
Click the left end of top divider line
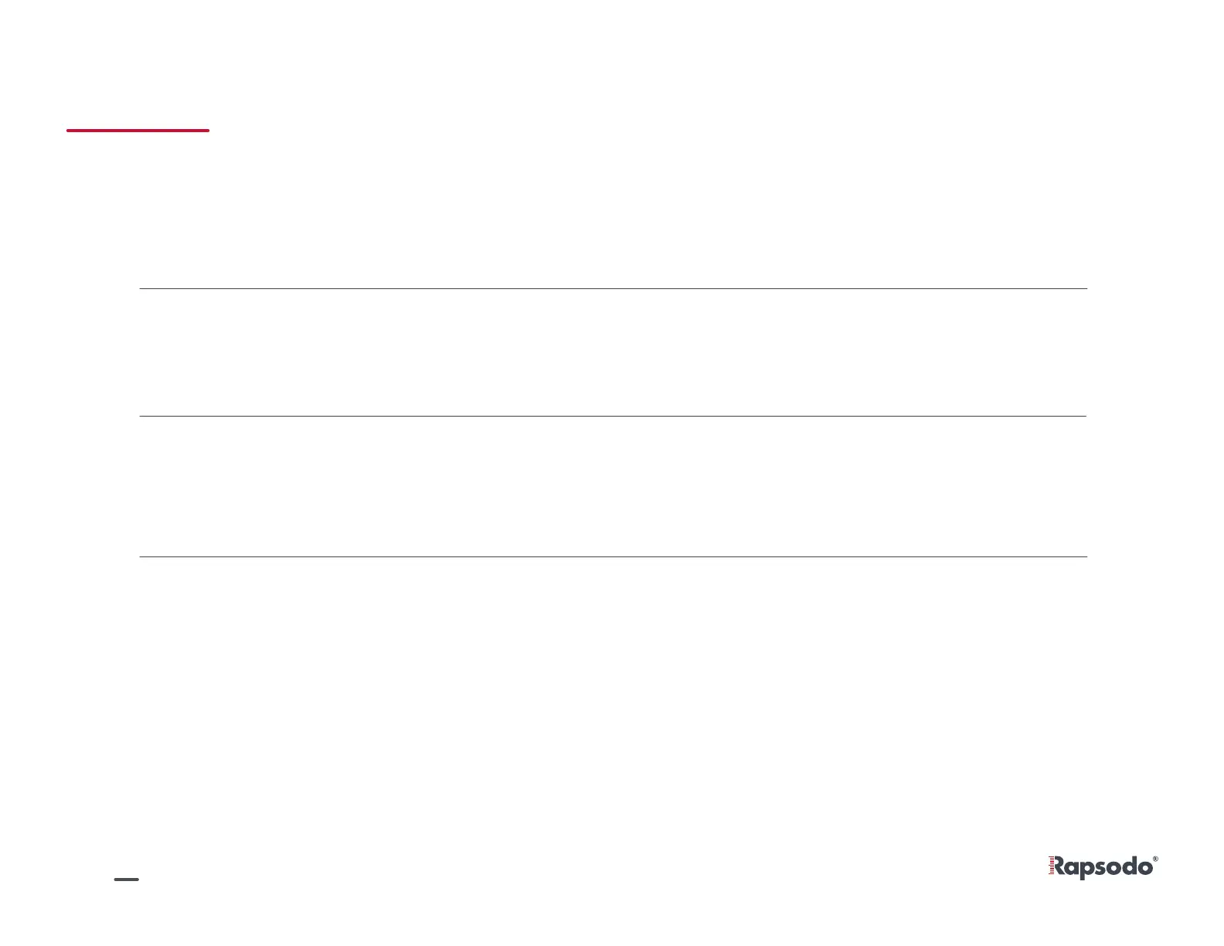pos(141,288)
